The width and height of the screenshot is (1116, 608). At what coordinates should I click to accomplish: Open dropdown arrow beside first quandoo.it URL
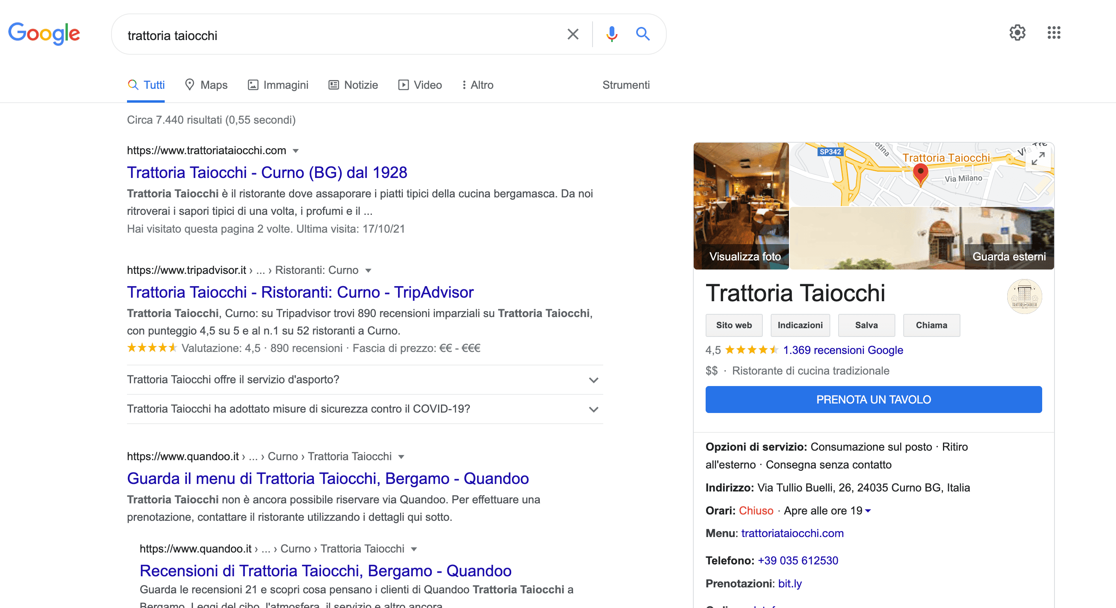tap(401, 457)
